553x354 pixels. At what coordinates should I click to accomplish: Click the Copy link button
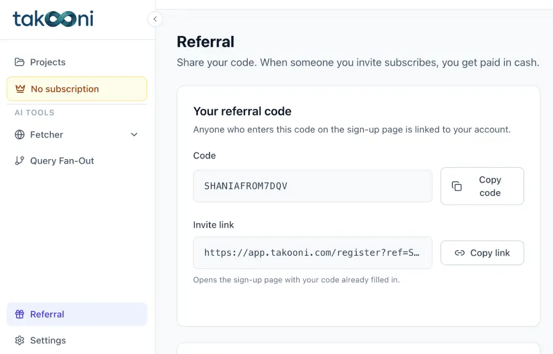(482, 253)
